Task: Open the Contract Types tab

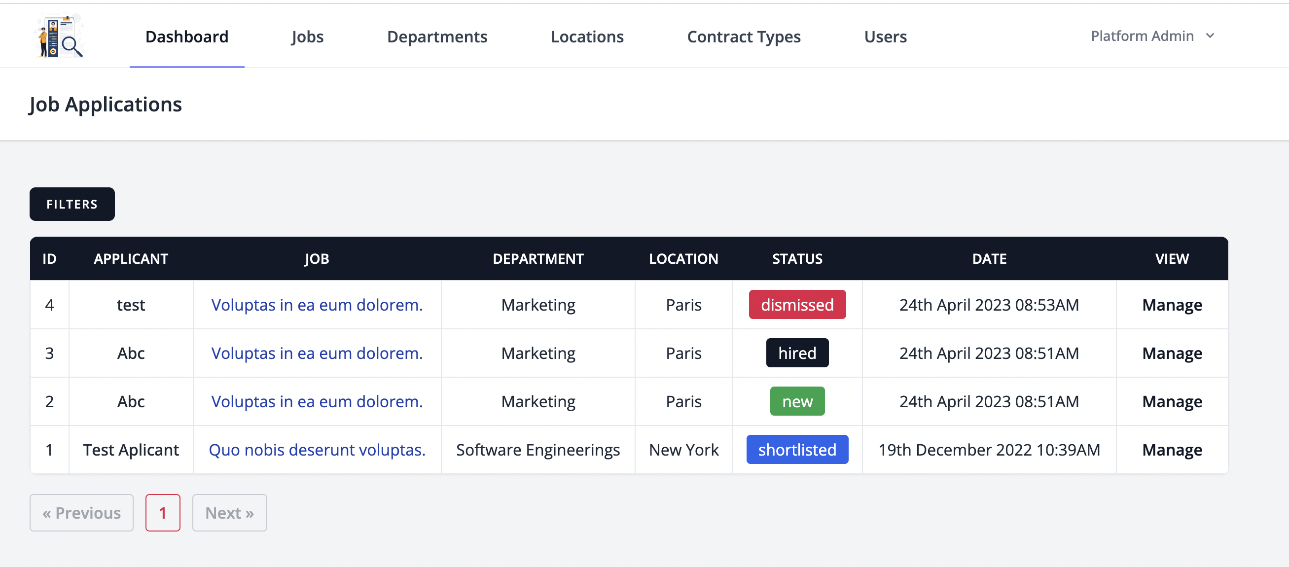Action: 744,36
